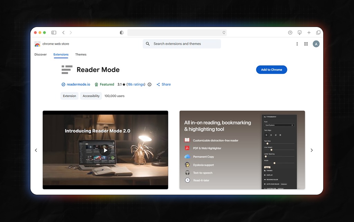Click the Featured badge
This screenshot has height=222, width=354.
[x=104, y=84]
